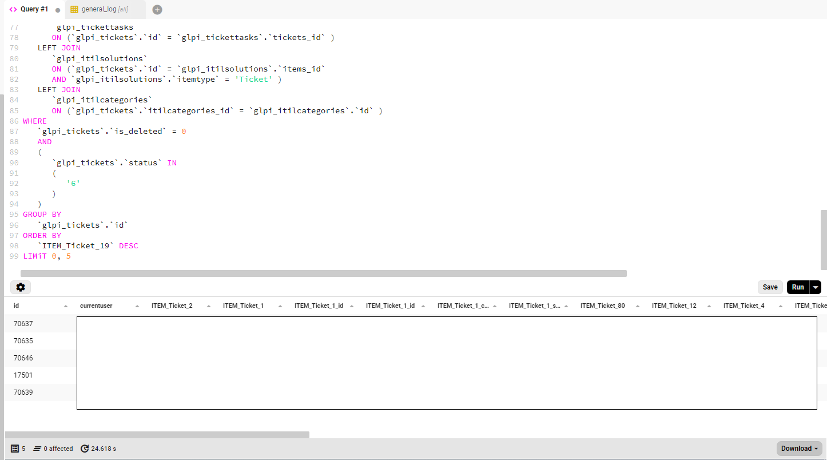Click the sort arrow on ITEM_Ticket_80

[x=637, y=305]
